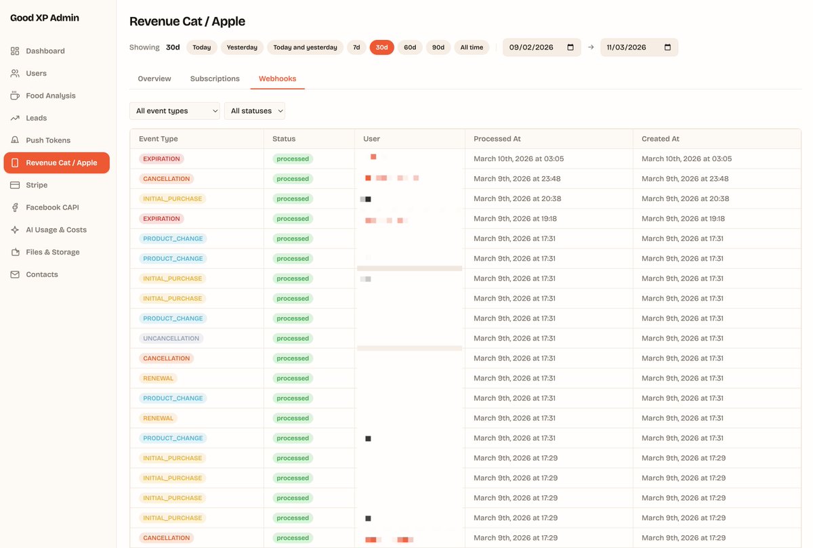Click the AI Usage & Costs sparkle icon
This screenshot has width=813, height=548.
[15, 230]
